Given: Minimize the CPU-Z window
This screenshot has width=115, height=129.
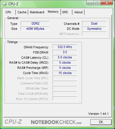Looking at the screenshot, I should 90,3.
